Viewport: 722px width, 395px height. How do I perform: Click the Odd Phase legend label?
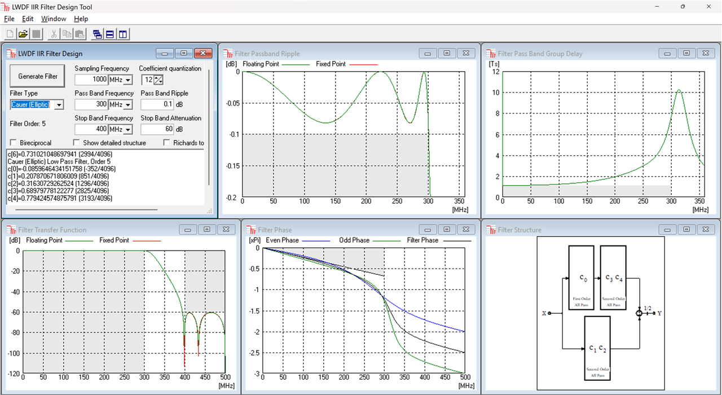(x=354, y=240)
